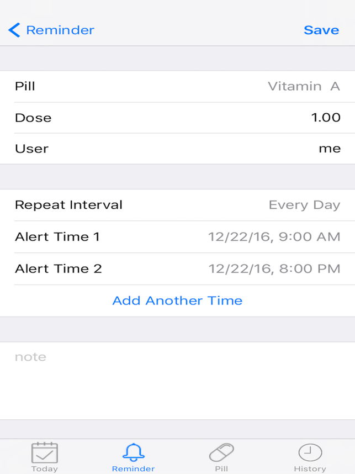This screenshot has height=474, width=355.
Task: Open the Repeat Interval selector
Action: (177, 204)
